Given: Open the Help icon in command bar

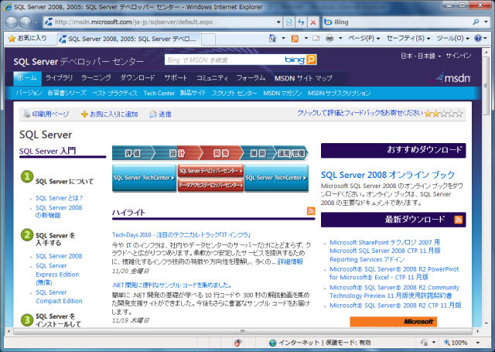Looking at the screenshot, I should (x=478, y=39).
